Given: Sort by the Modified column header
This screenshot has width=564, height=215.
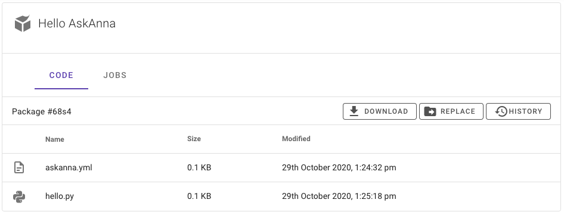Looking at the screenshot, I should (296, 139).
